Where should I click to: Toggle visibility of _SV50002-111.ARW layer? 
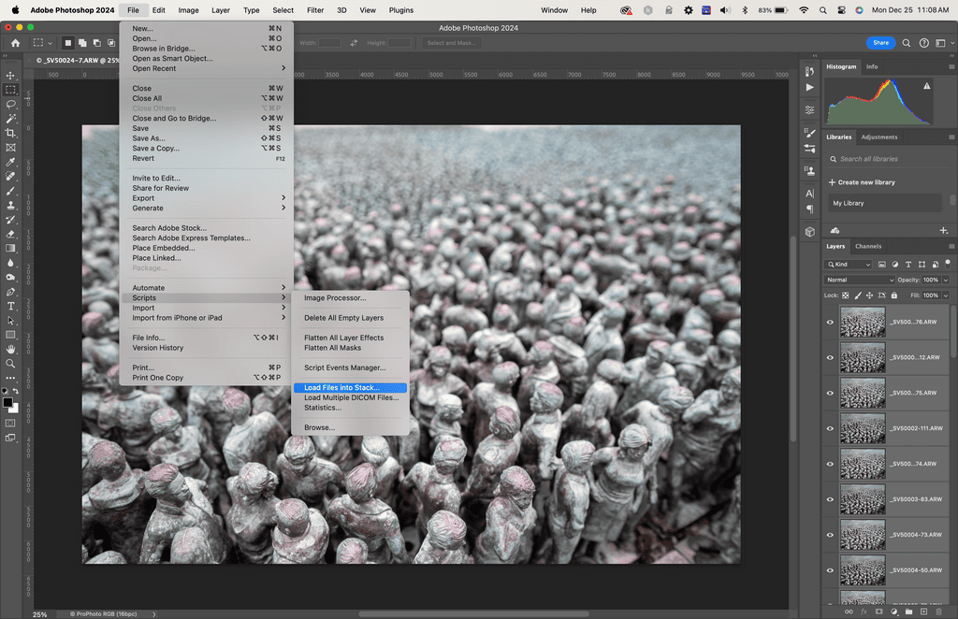coord(830,428)
